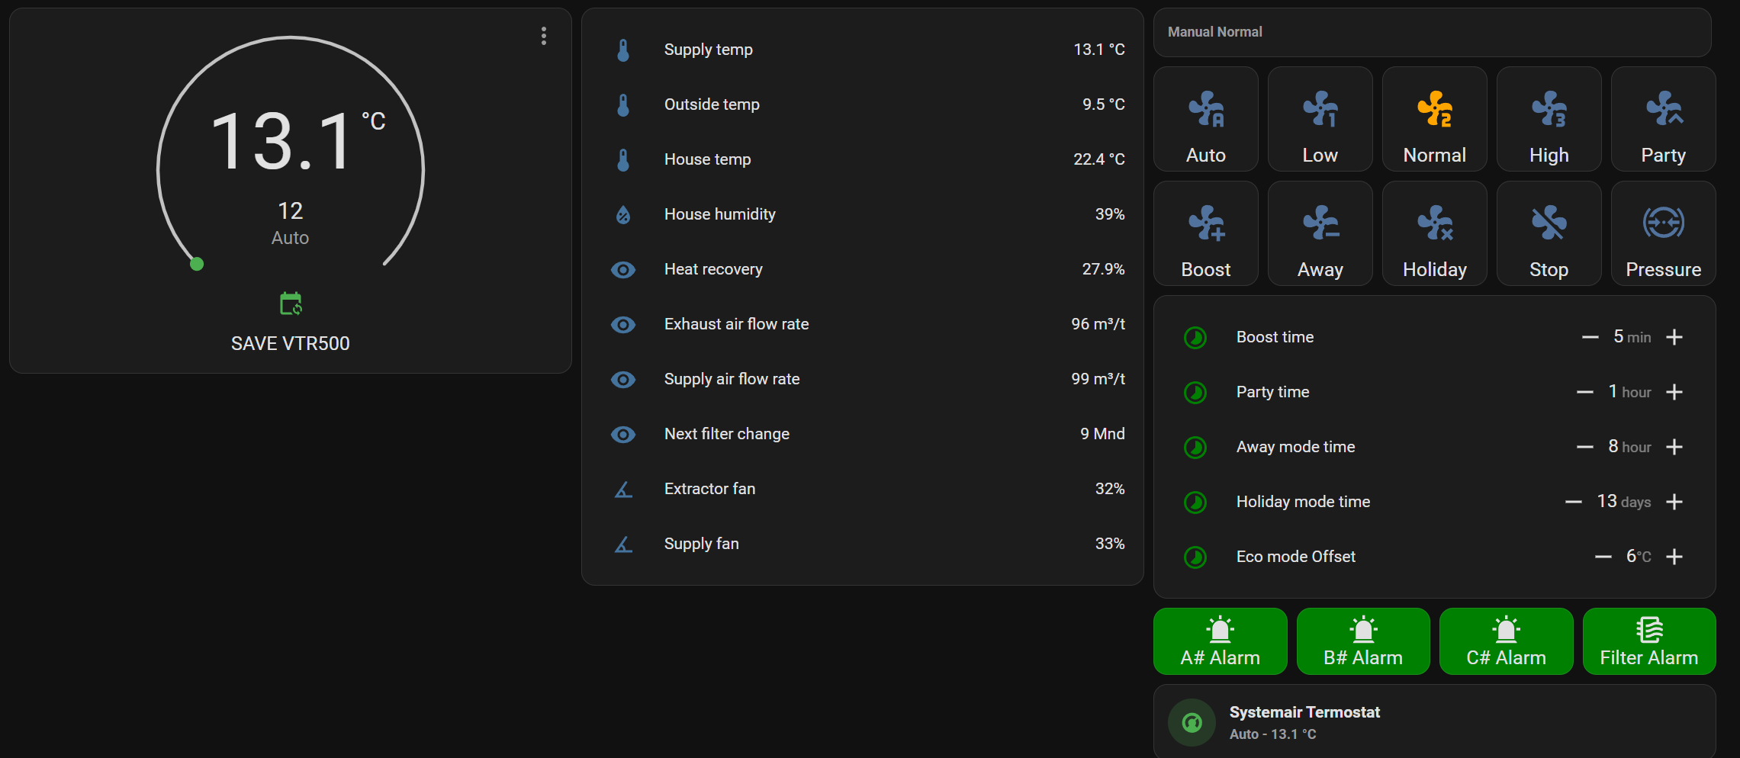Viewport: 1740px width, 758px height.
Task: Enable Holiday mode
Action: (1434, 233)
